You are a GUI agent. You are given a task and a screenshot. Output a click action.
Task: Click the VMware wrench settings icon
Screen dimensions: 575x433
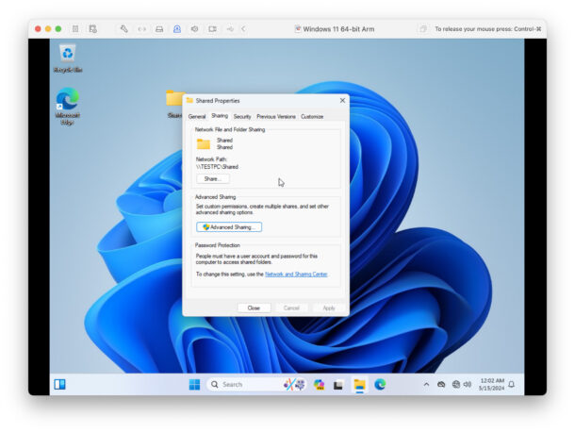pyautogui.click(x=123, y=29)
